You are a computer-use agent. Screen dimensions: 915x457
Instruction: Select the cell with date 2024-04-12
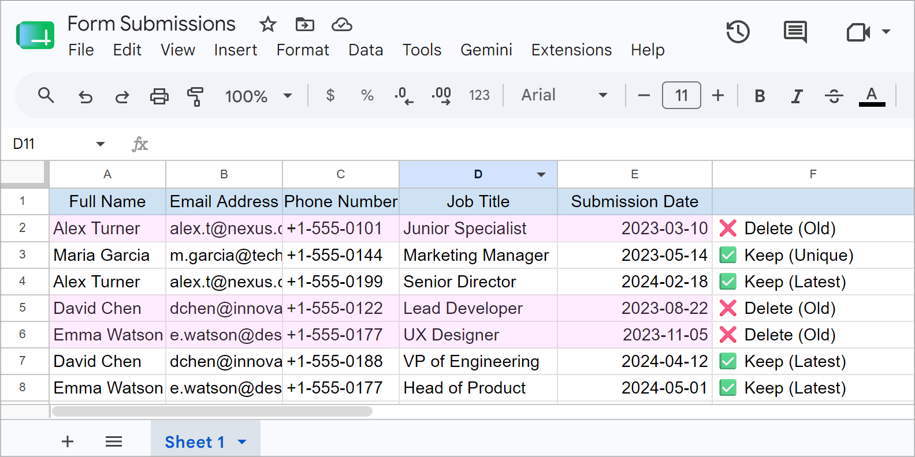point(635,361)
